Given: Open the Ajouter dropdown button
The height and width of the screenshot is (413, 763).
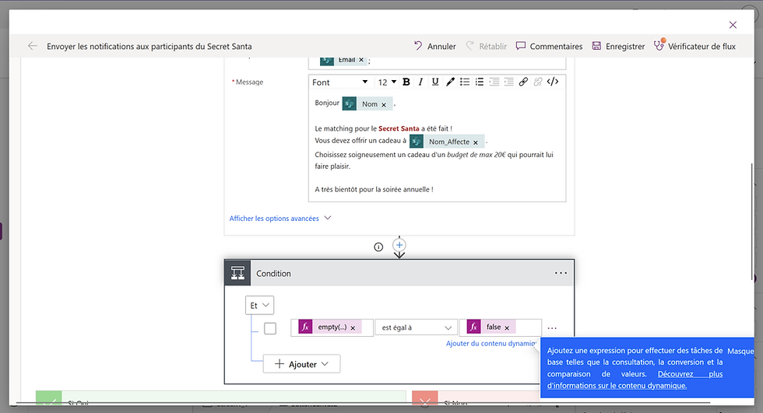Looking at the screenshot, I should (302, 364).
